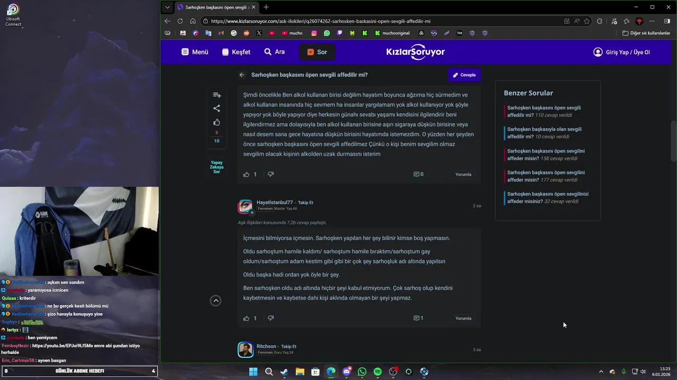Open the Menü navigation item
Screen dimensions: 677x380
195,52
